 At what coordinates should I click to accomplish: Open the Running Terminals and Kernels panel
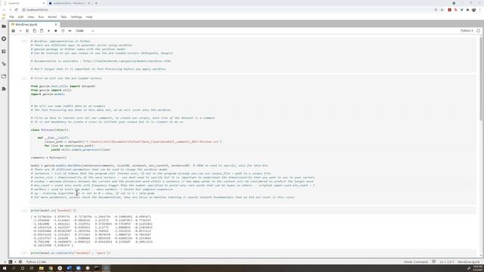4,39
